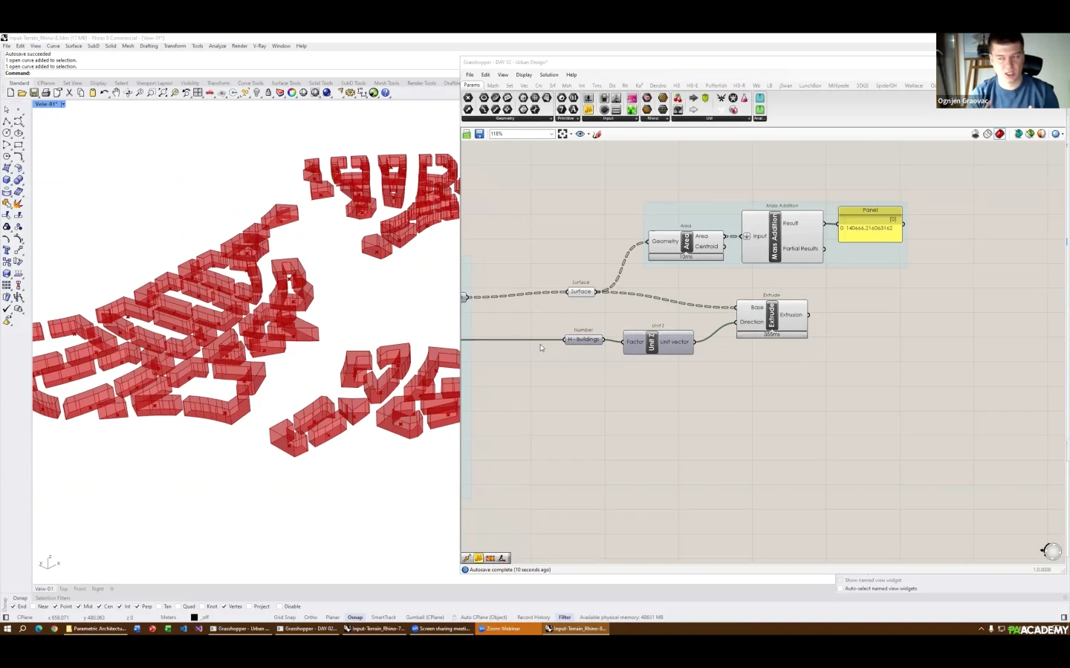
Task: Expand the Geometry panel in Params ribbon
Action: coord(551,118)
